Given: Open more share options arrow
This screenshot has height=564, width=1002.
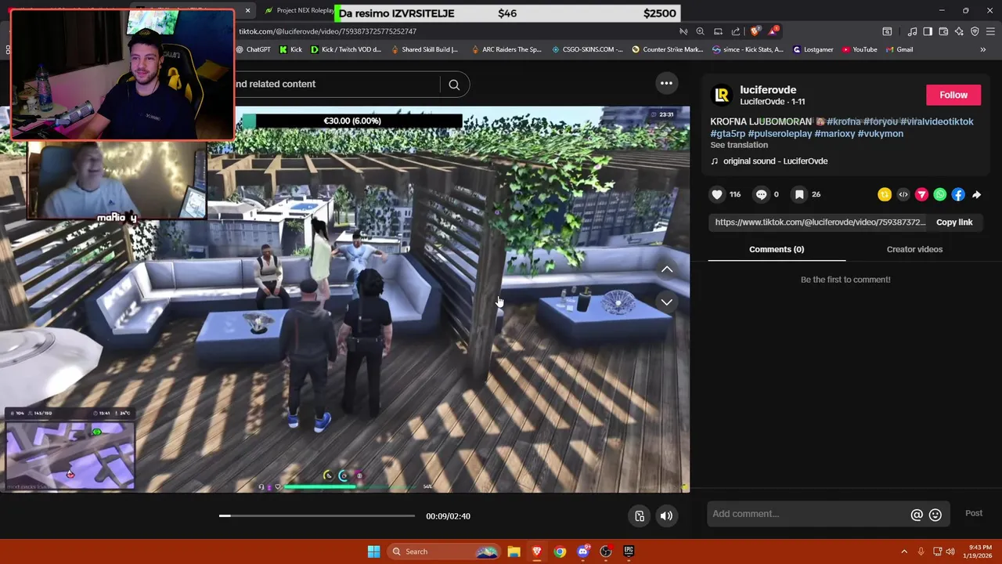Looking at the screenshot, I should [976, 194].
